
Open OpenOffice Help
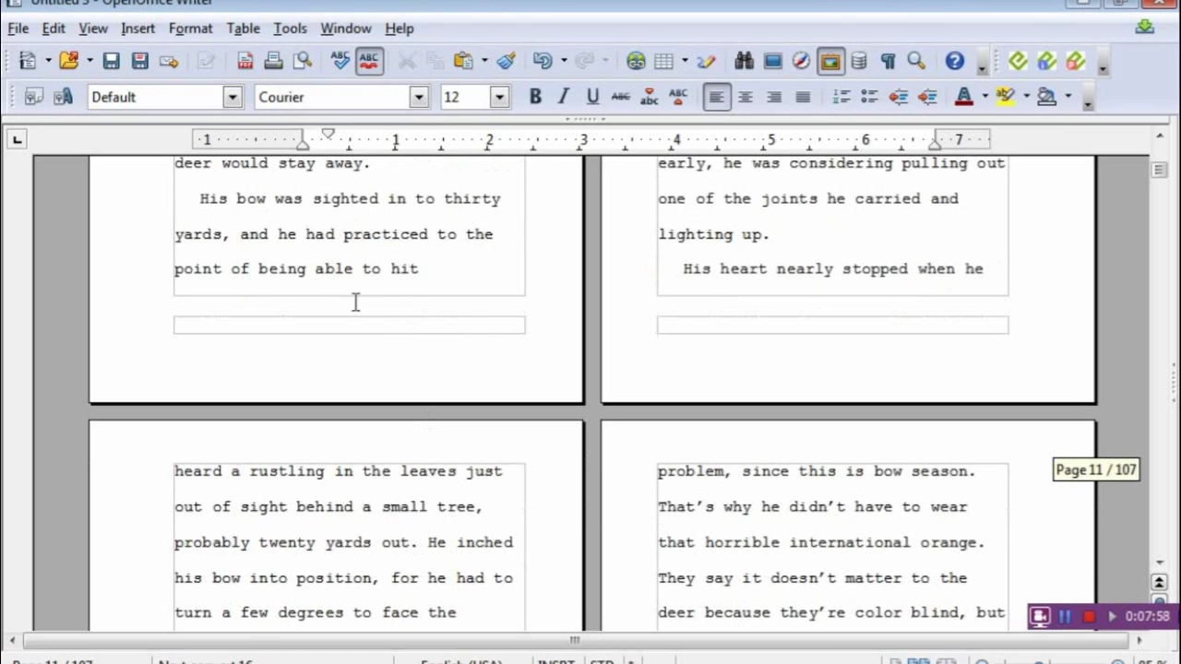[x=954, y=61]
